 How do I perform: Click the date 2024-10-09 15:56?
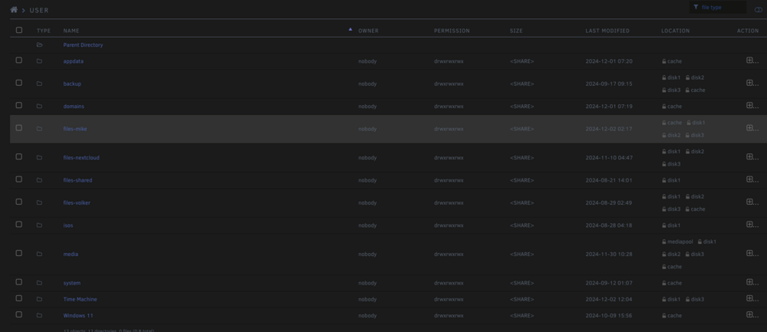(609, 316)
